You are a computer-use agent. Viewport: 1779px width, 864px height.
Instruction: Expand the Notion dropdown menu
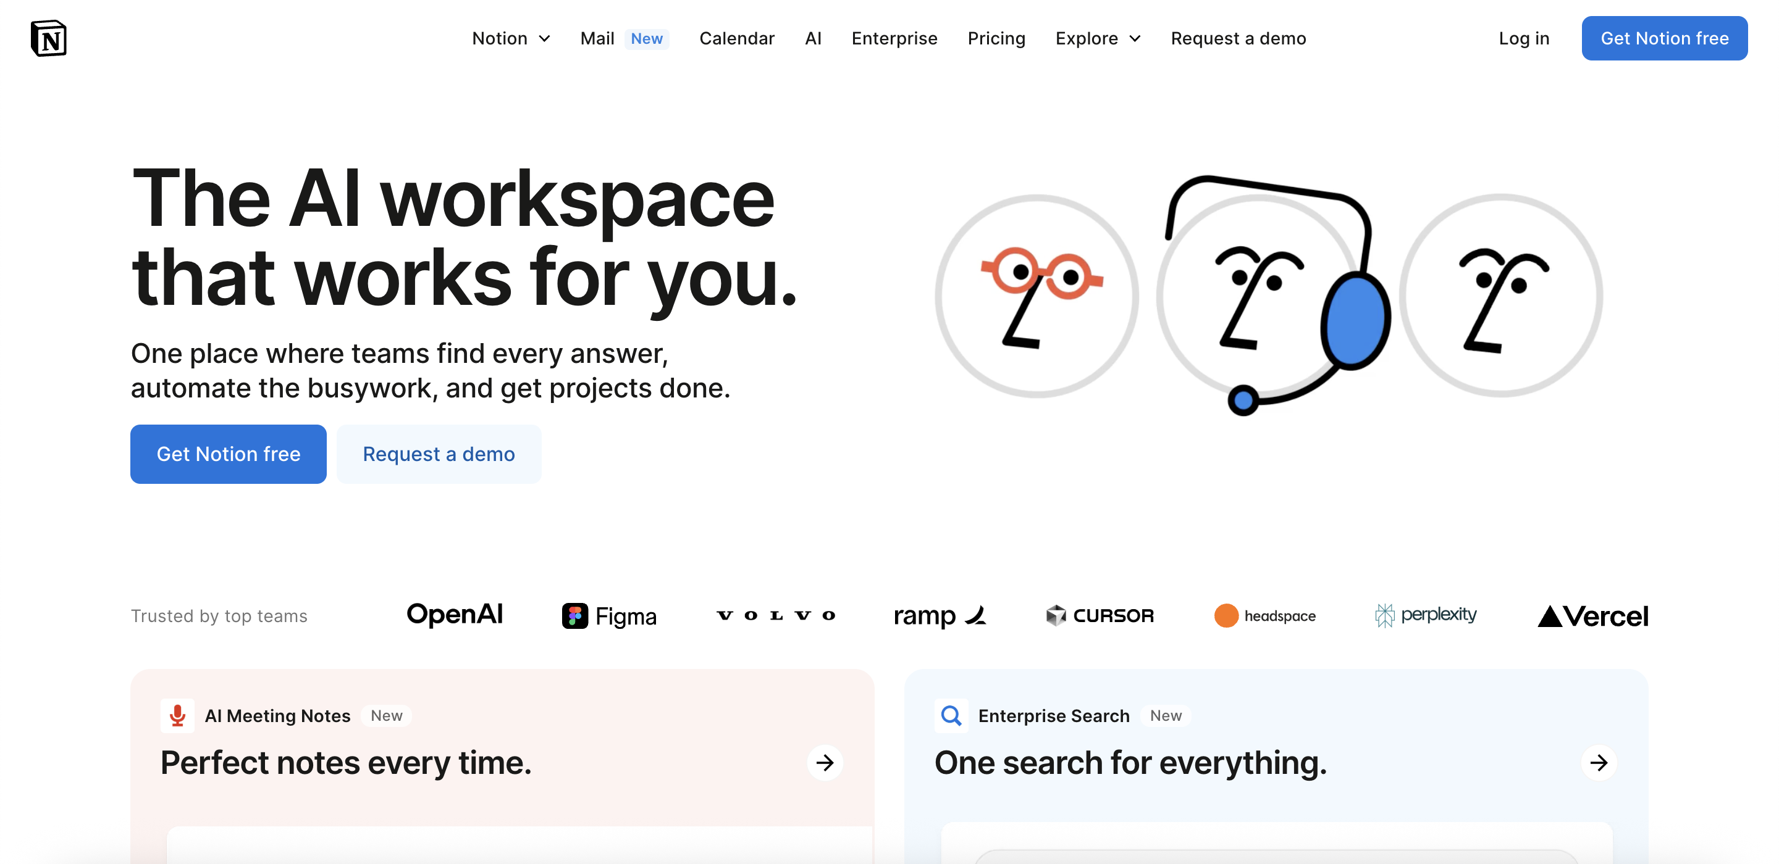[x=511, y=39]
